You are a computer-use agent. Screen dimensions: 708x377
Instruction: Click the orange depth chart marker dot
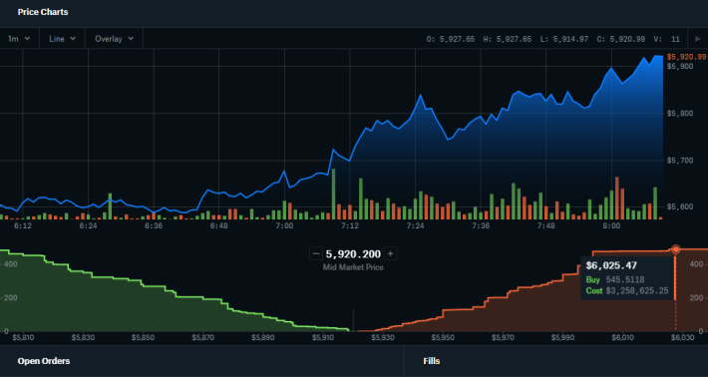[x=675, y=249]
